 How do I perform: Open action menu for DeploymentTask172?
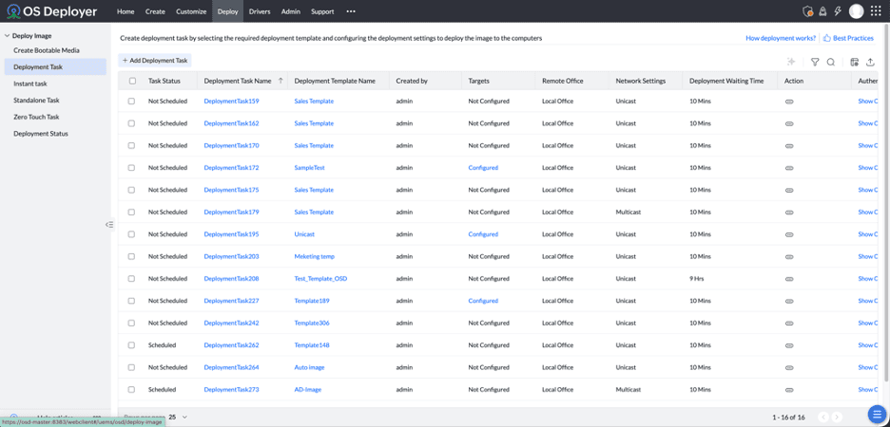789,168
